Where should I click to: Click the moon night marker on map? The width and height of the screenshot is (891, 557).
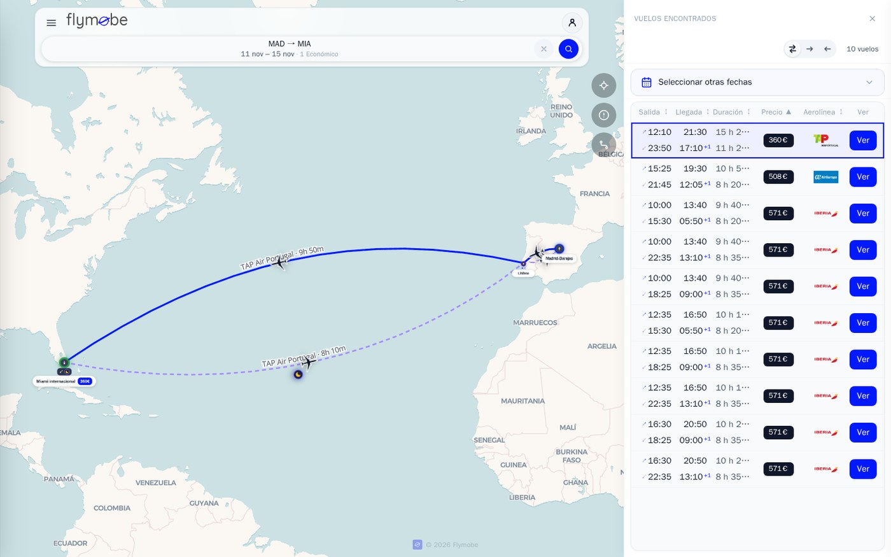coord(298,374)
